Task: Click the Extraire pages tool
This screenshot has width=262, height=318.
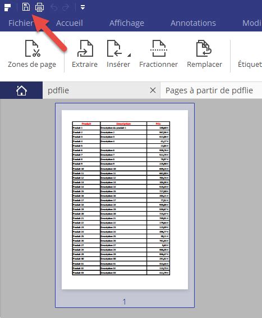Action: 85,54
